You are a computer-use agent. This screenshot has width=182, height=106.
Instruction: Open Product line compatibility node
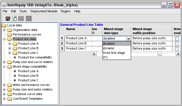pos(35,57)
